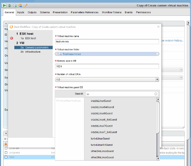The height and width of the screenshot is (166, 191).
Task: Click the validate workflow icon in toolbar
Action: coord(20,6)
